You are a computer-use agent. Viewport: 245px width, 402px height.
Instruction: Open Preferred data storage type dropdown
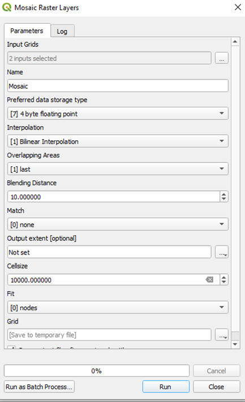pyautogui.click(x=118, y=114)
